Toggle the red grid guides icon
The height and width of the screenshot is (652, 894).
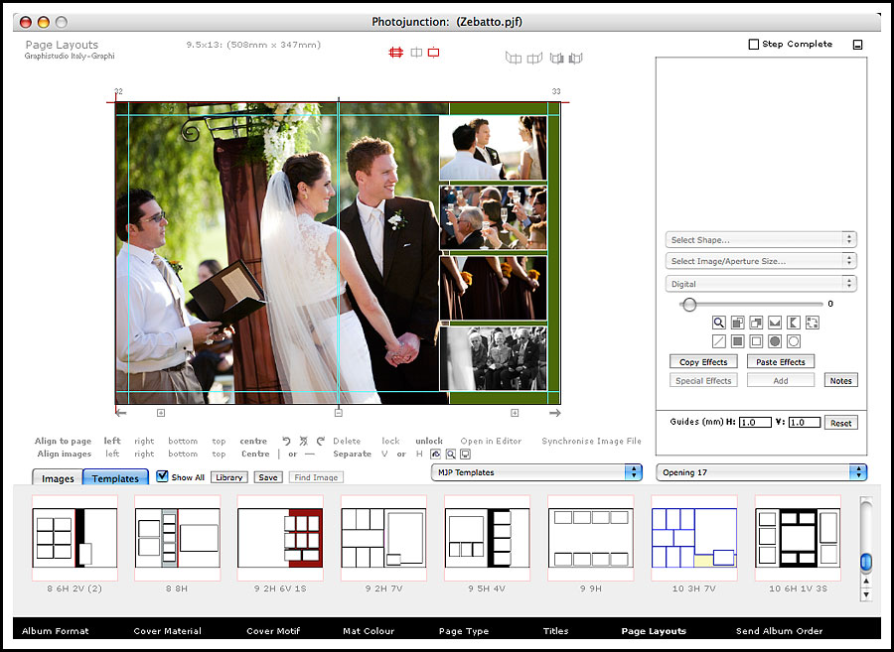pos(395,53)
